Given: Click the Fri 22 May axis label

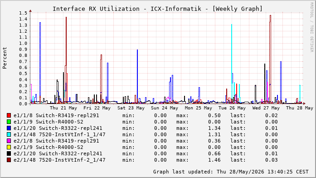Looking at the screenshot, I should pos(97,108).
